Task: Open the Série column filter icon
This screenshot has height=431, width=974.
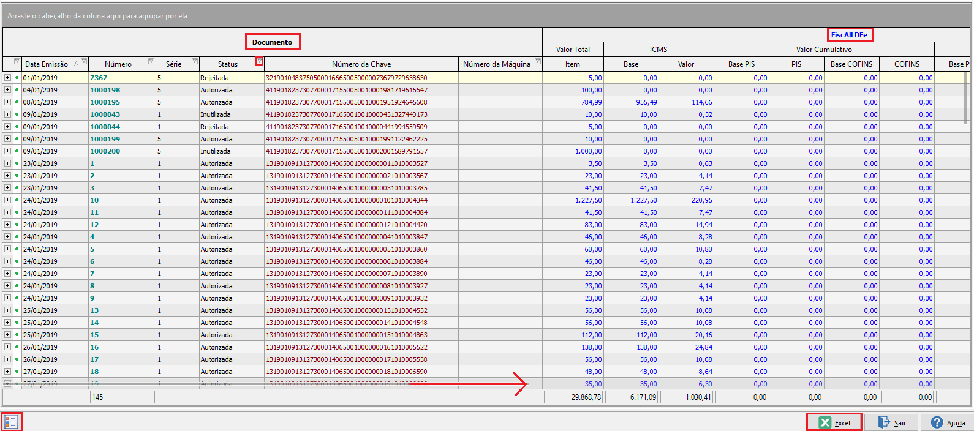Action: (x=195, y=62)
